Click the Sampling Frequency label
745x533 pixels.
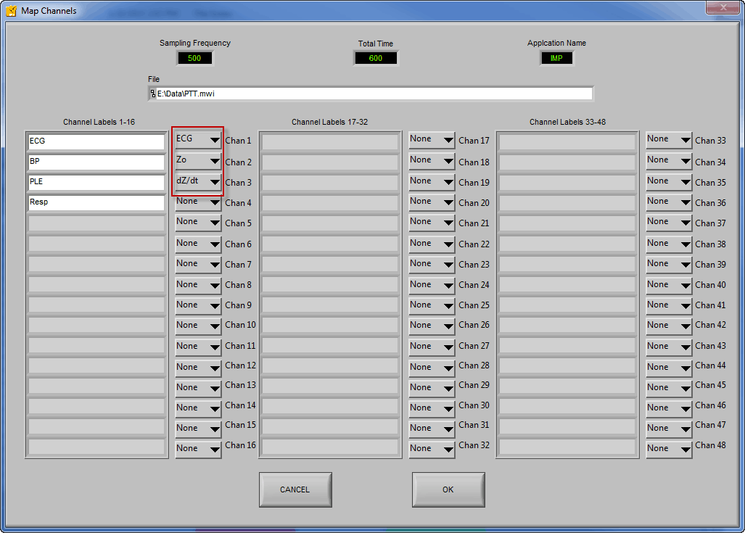(x=195, y=43)
